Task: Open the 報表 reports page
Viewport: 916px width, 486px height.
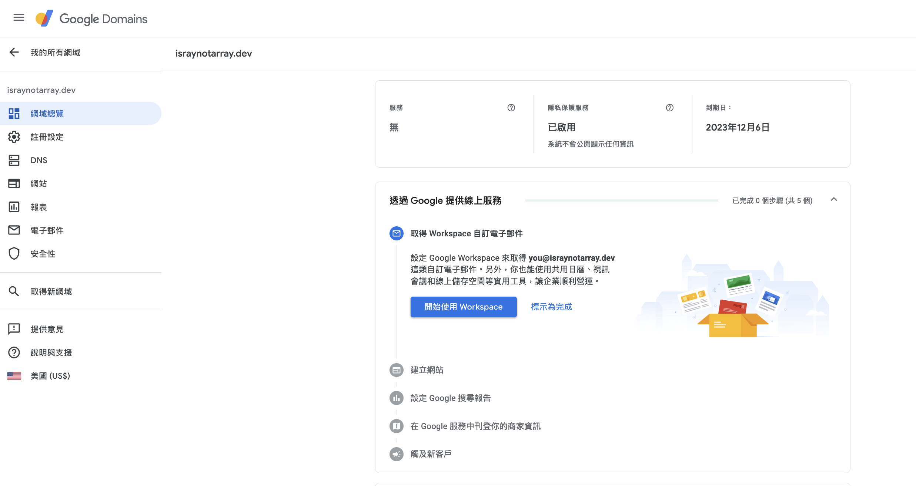Action: 39,207
